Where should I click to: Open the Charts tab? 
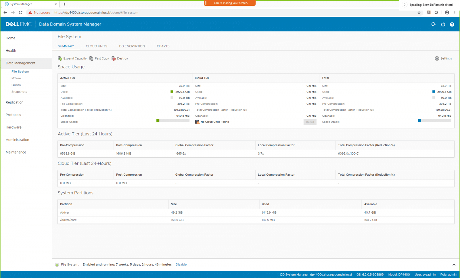coord(163,46)
